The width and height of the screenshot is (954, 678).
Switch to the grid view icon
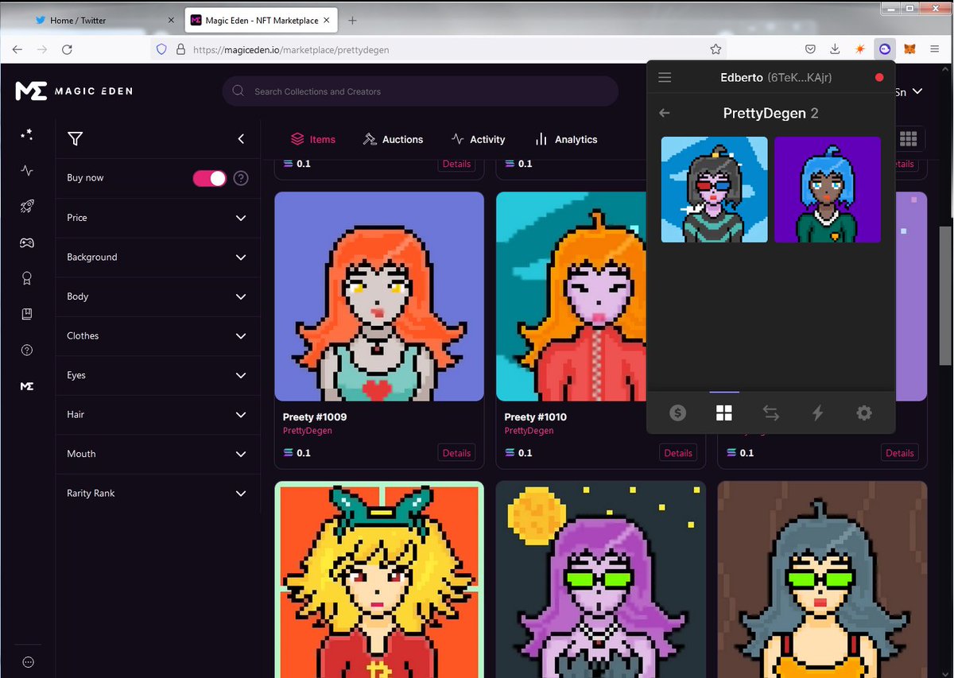(908, 139)
